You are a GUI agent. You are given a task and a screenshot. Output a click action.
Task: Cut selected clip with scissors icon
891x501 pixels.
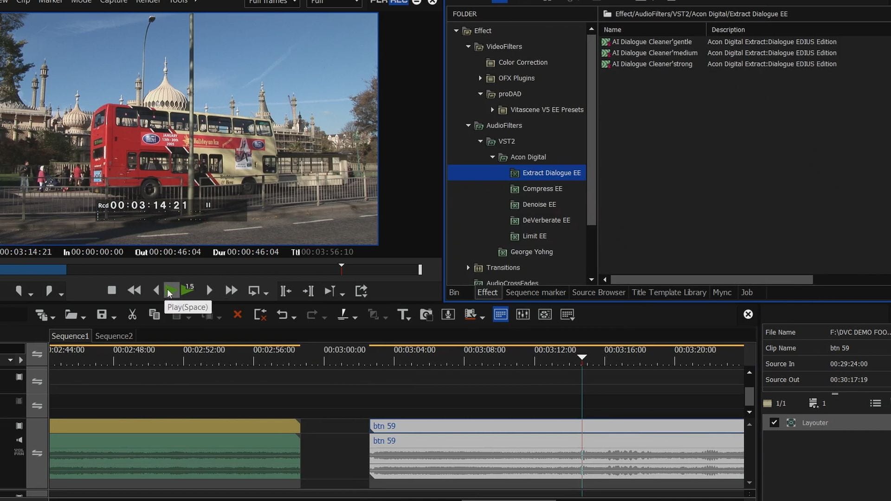pos(132,315)
